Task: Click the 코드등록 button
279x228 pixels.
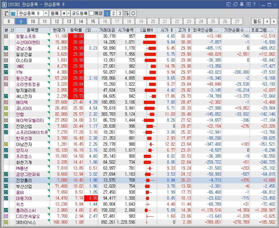Action: tap(80, 14)
